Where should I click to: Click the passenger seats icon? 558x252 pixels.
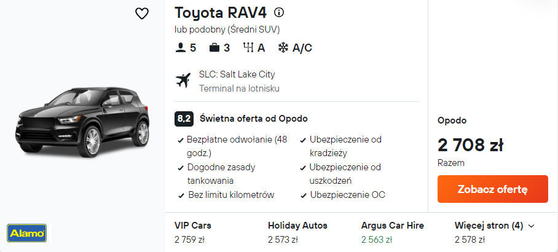(x=179, y=47)
